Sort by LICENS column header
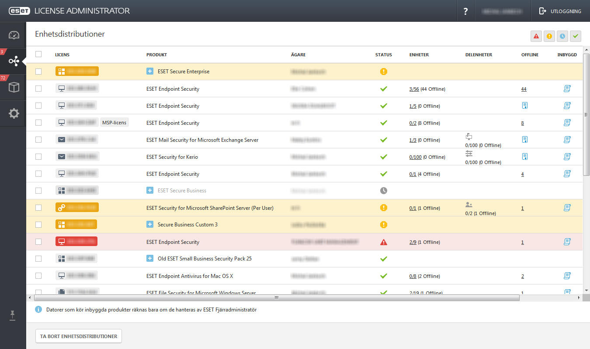 coord(62,55)
